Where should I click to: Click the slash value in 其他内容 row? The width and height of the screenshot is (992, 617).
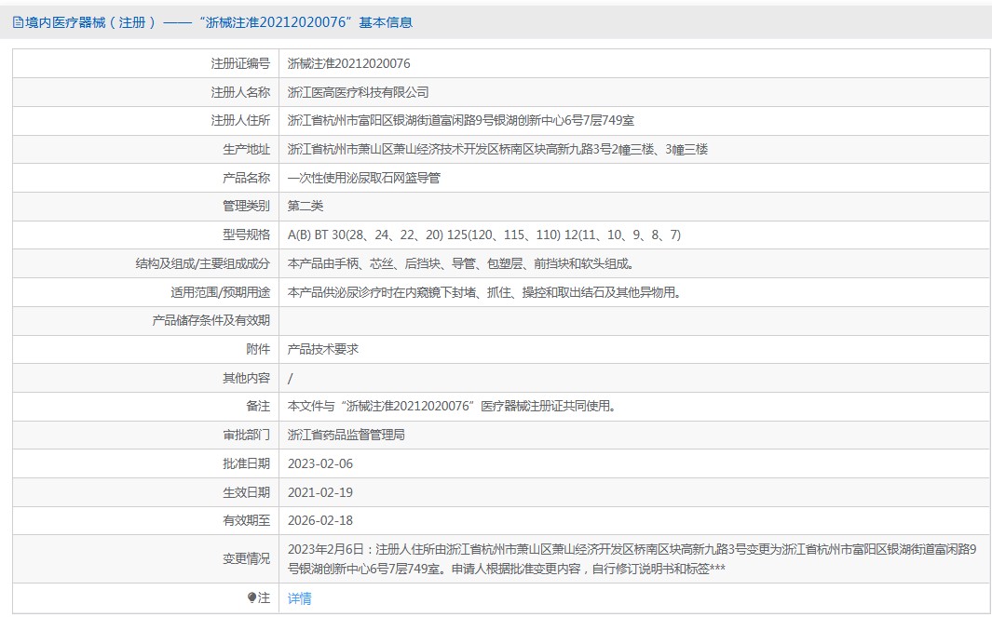click(291, 378)
